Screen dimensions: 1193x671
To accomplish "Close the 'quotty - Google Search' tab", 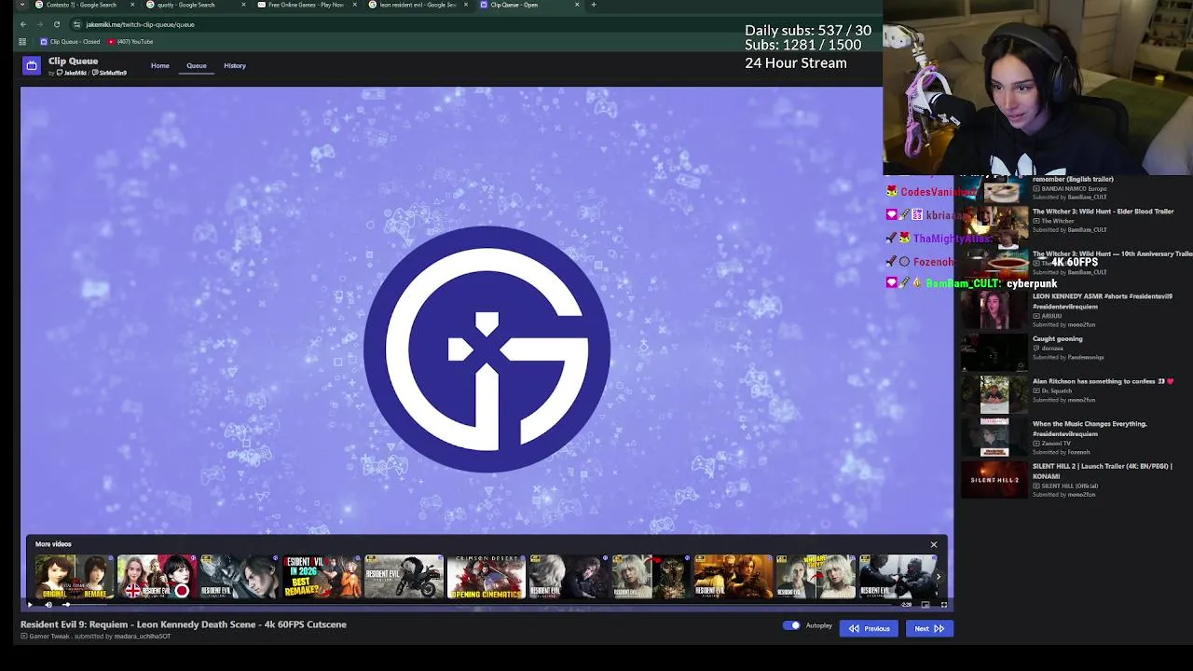I will [x=244, y=5].
